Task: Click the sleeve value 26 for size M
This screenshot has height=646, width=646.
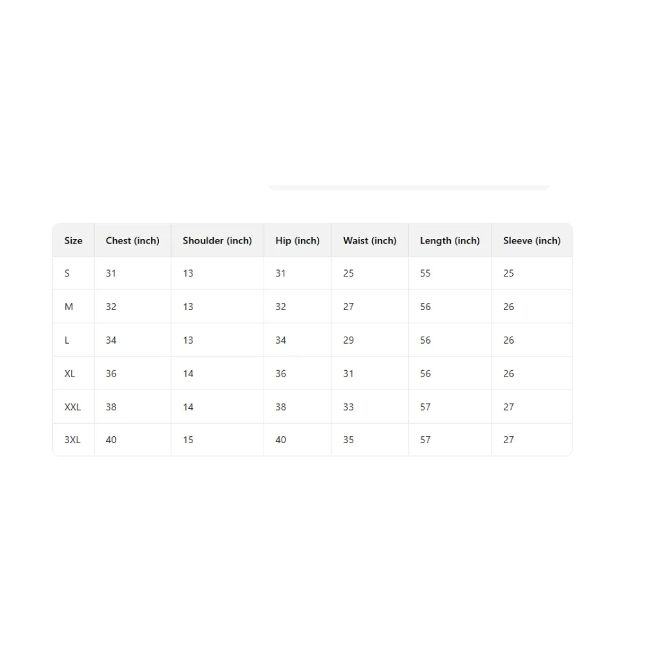Action: pos(508,307)
